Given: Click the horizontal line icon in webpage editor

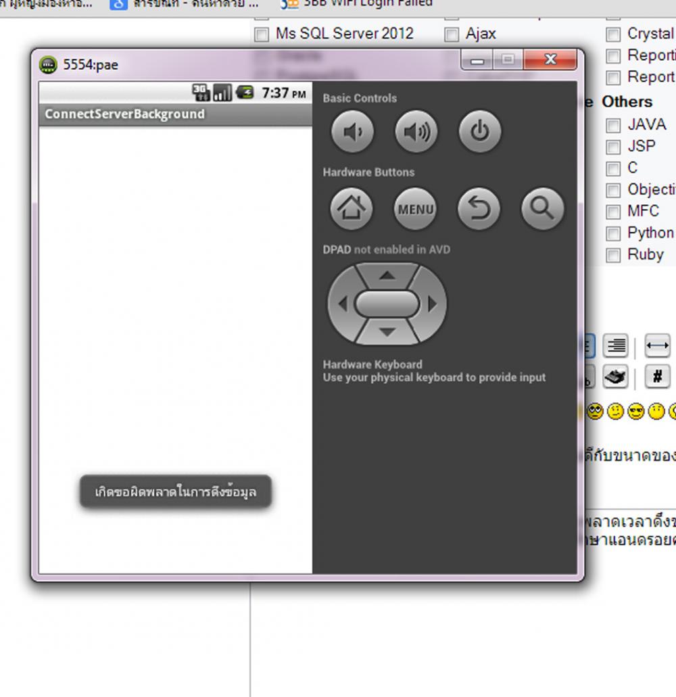Looking at the screenshot, I should [657, 345].
